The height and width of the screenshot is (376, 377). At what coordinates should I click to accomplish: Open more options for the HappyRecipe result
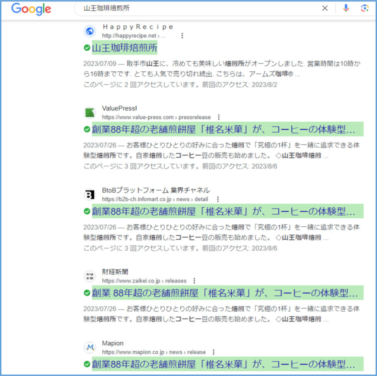(182, 36)
